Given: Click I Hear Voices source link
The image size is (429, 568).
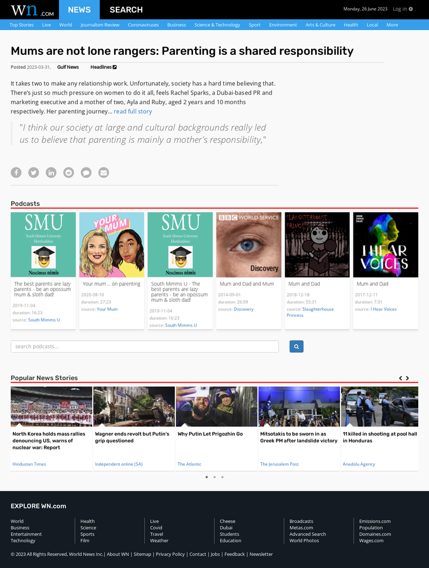Looking at the screenshot, I should point(383,309).
